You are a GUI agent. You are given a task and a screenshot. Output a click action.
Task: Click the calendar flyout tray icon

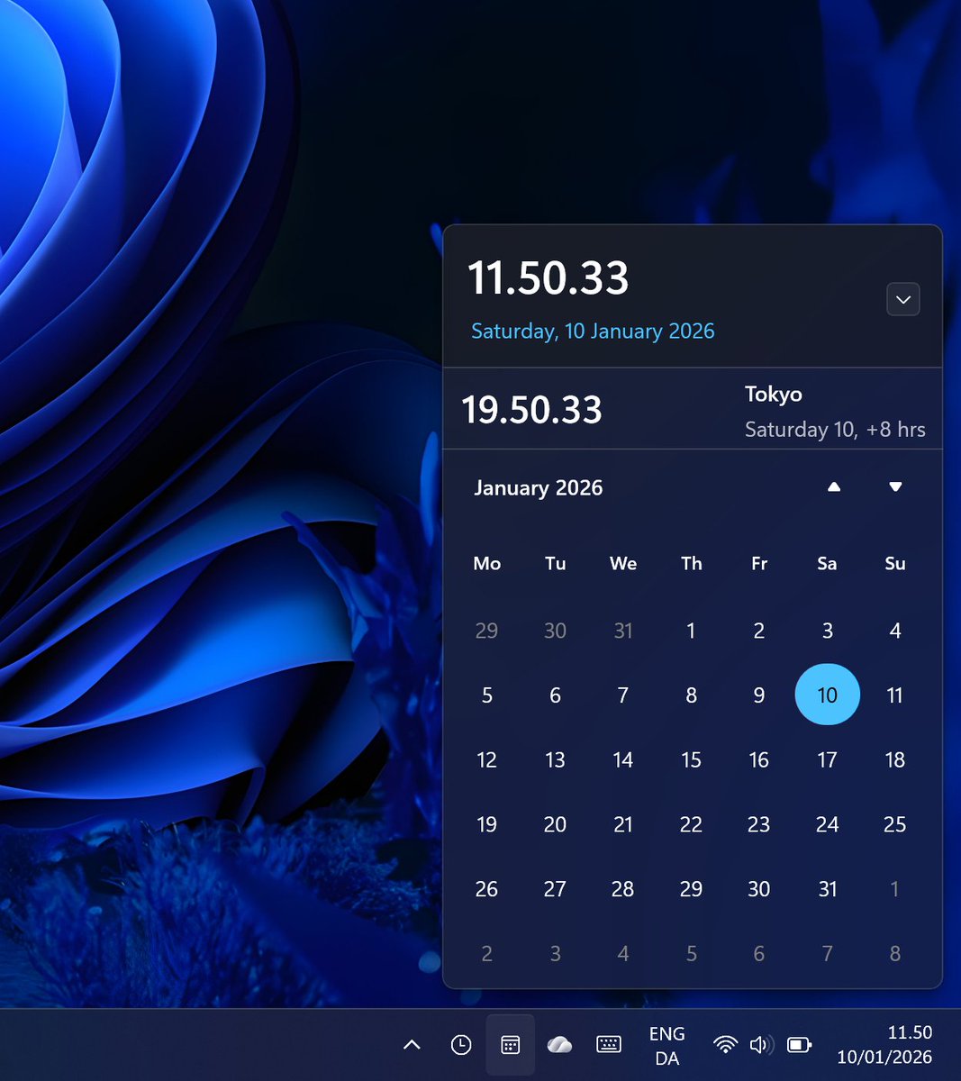click(510, 1045)
